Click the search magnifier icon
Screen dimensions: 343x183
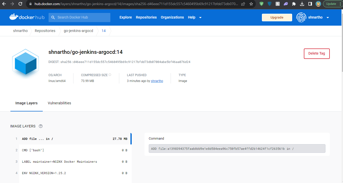click(53, 18)
